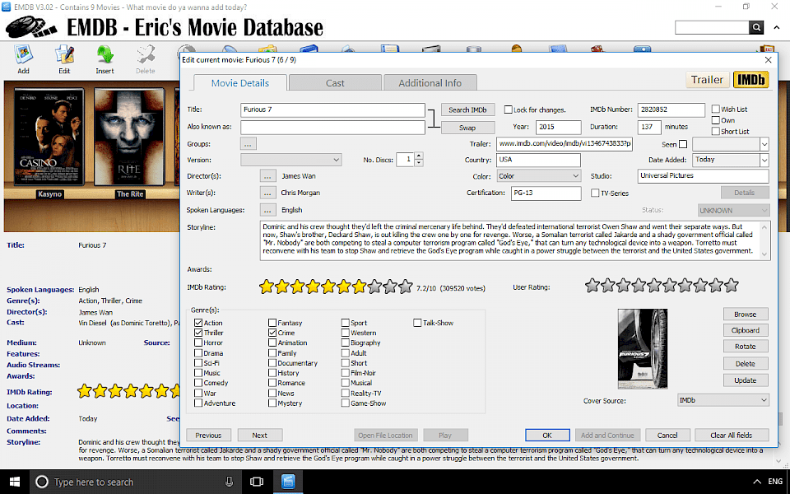Check the Sci-Fi genre
Screen dimensions: 790x494
198,363
